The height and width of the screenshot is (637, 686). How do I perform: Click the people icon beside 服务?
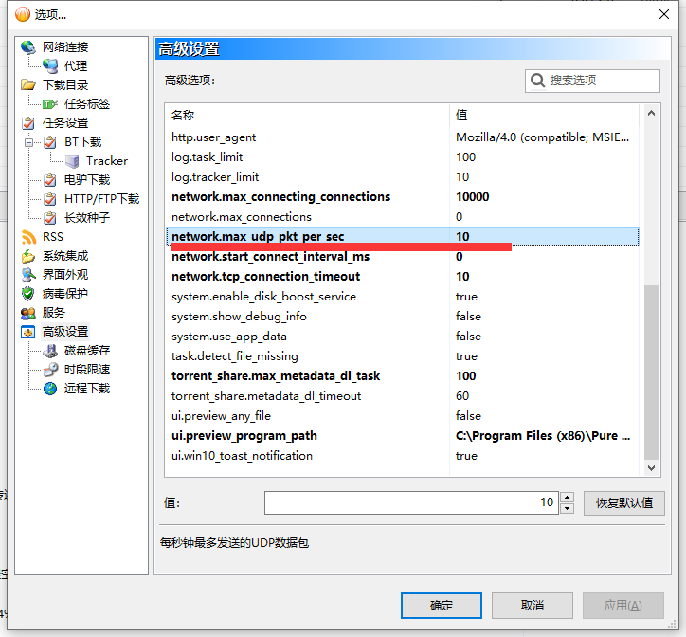(28, 313)
